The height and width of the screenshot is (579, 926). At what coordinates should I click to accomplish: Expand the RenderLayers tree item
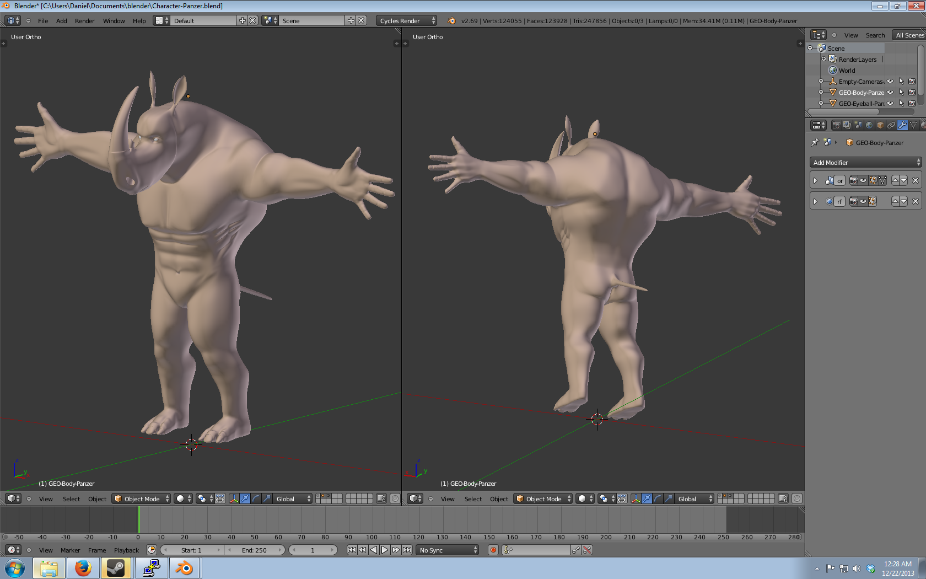tap(824, 59)
